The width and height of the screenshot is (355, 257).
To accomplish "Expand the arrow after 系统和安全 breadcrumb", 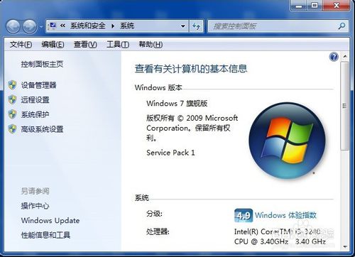I will [113, 26].
